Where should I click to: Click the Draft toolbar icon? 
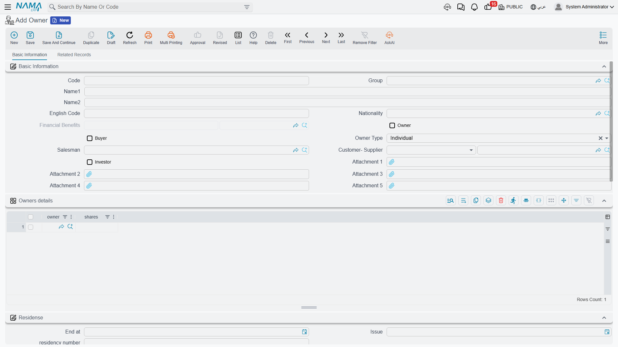111,38
